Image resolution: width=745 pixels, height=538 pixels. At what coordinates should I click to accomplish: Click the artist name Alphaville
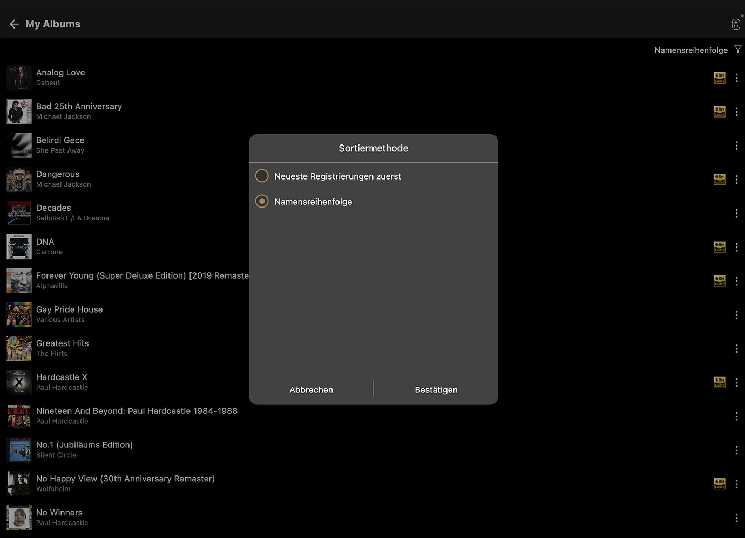pyautogui.click(x=52, y=286)
